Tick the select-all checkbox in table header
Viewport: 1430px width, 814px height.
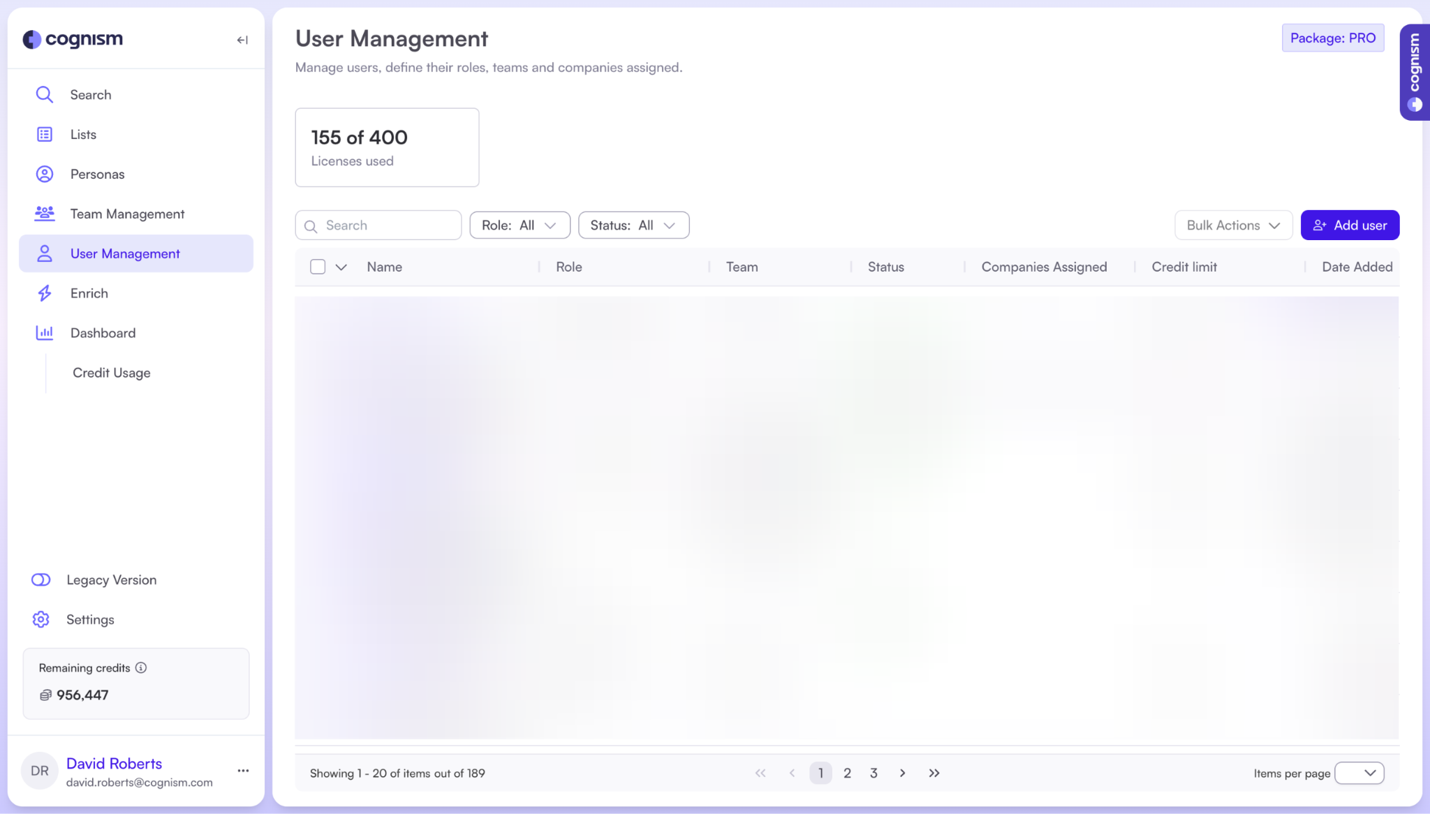coord(318,267)
